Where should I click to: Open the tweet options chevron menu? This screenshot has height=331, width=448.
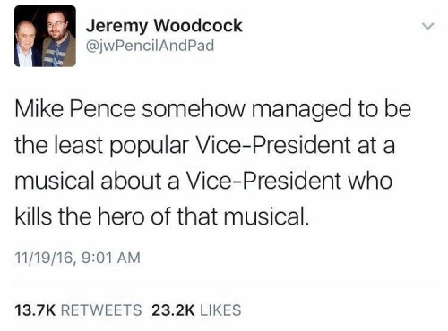[x=427, y=26]
